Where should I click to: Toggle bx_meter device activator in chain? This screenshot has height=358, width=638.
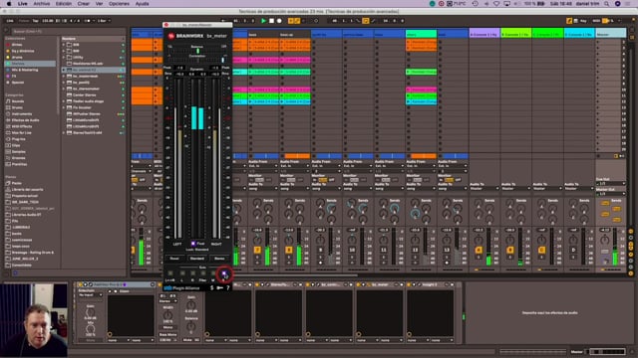[358, 285]
